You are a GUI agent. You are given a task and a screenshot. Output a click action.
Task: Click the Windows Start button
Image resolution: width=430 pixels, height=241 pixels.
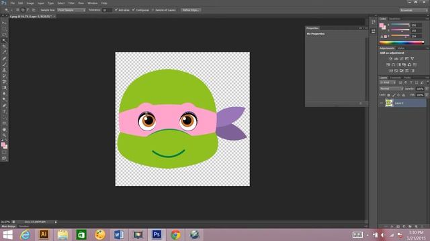click(7, 235)
